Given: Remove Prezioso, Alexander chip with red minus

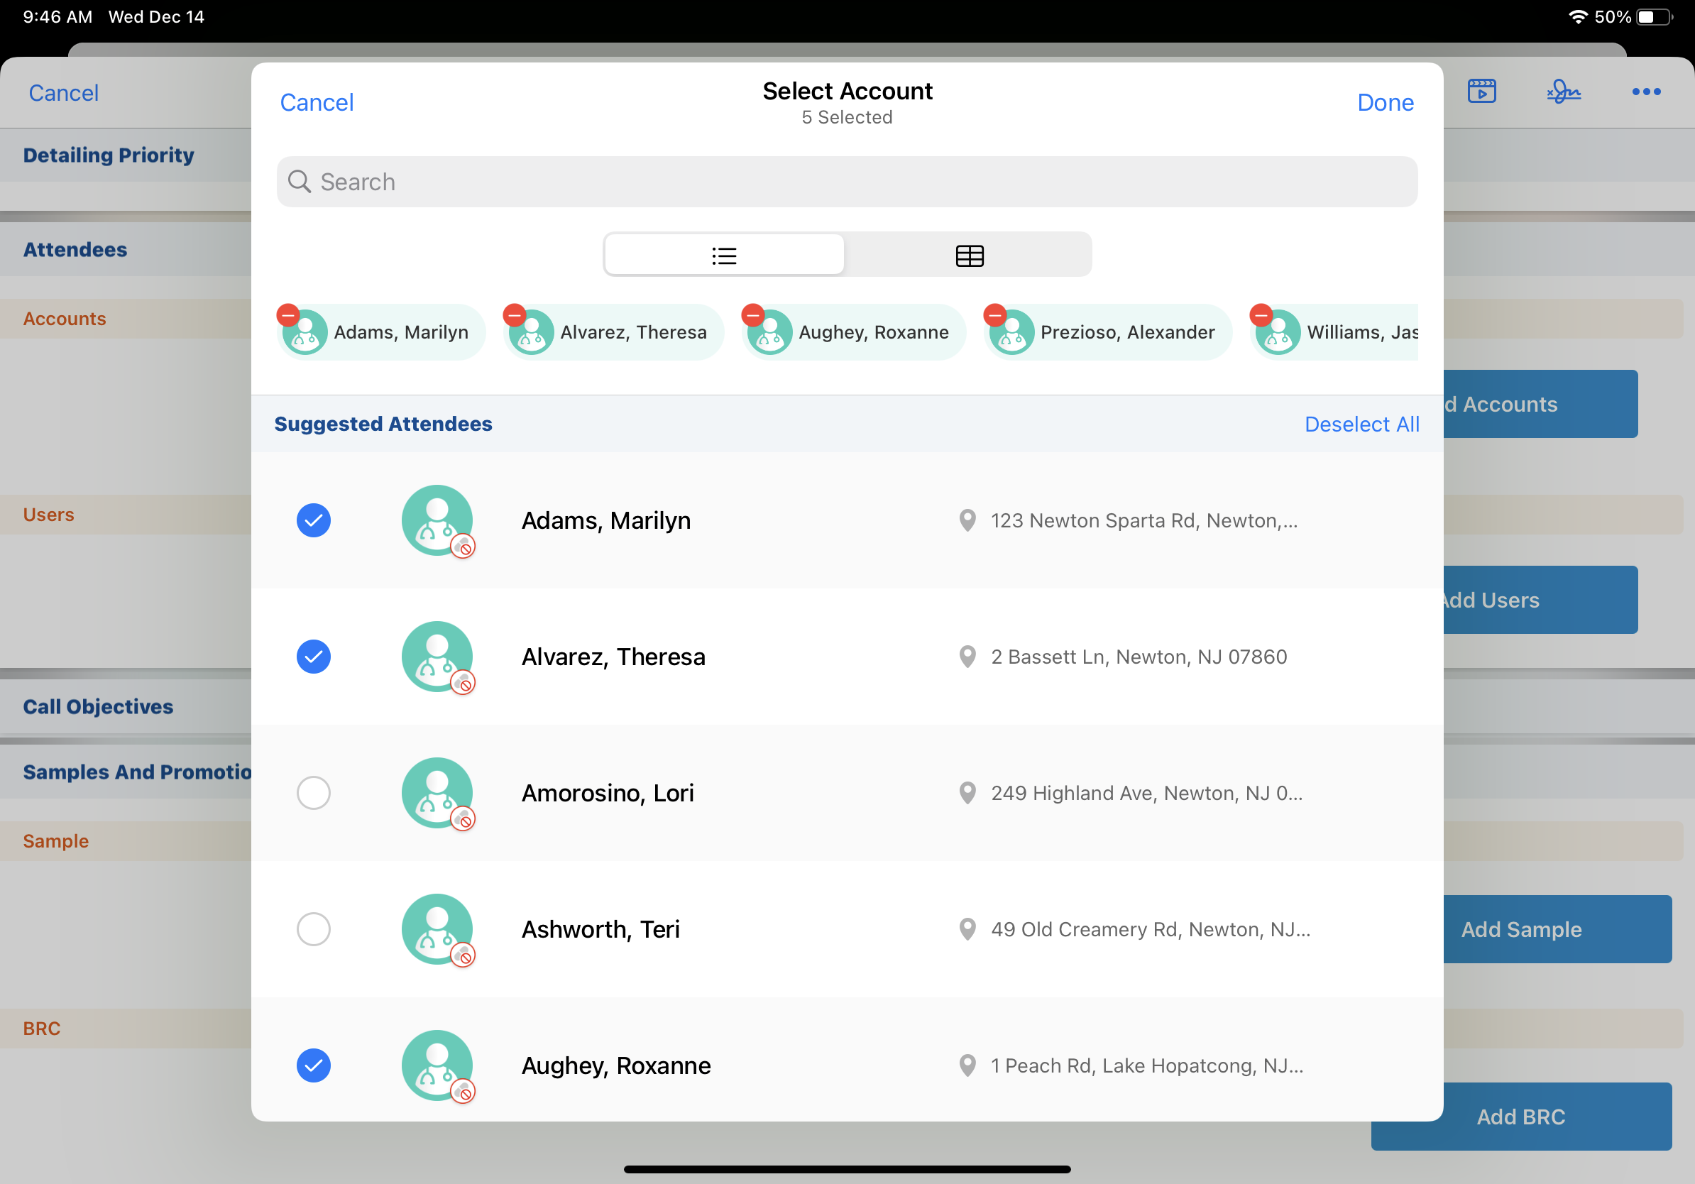Looking at the screenshot, I should point(994,315).
